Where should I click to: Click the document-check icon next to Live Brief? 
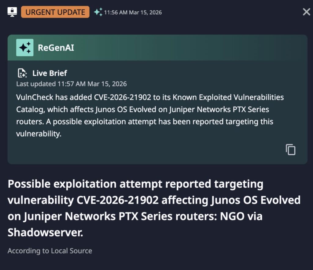coord(22,73)
